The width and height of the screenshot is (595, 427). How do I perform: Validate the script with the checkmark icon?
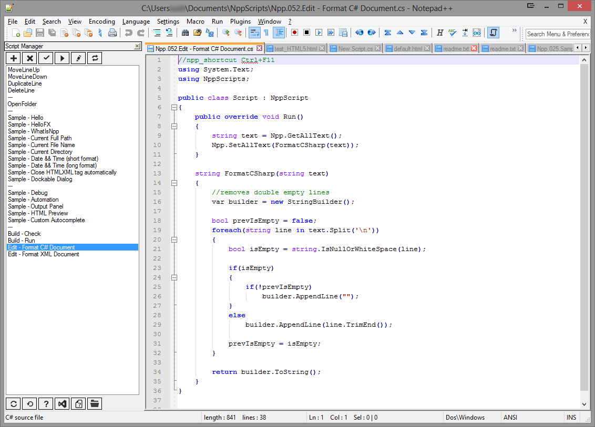click(46, 58)
